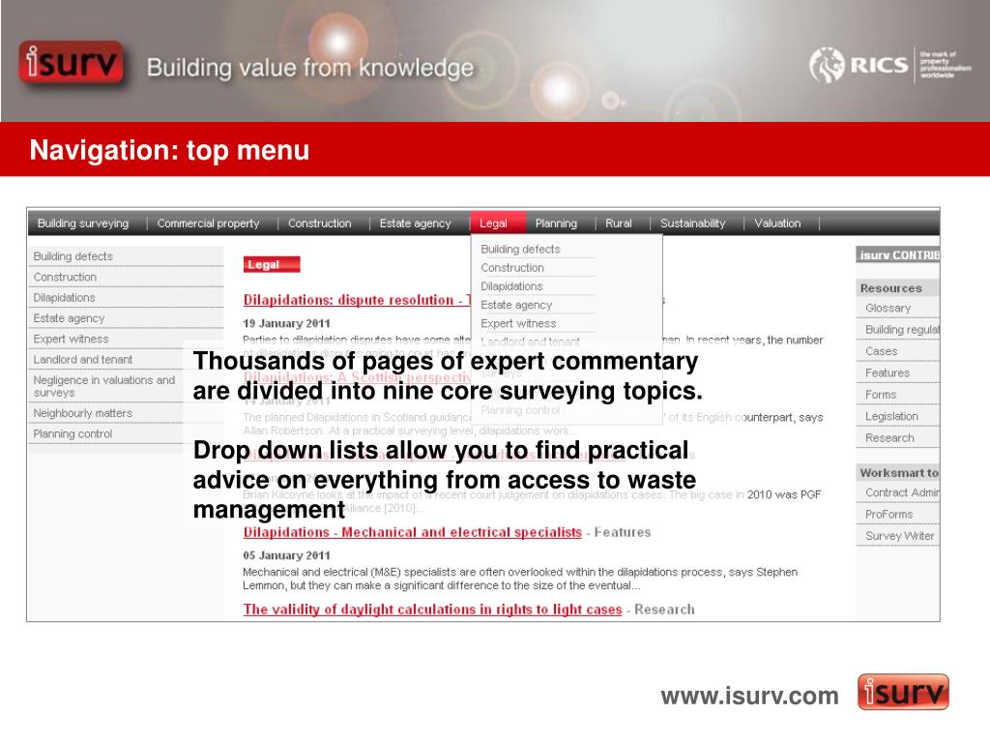Viewport: 990px width, 743px height.
Task: Open Forms under Resources
Action: [x=898, y=395]
